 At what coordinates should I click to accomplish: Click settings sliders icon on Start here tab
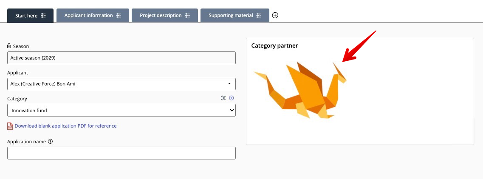point(43,15)
